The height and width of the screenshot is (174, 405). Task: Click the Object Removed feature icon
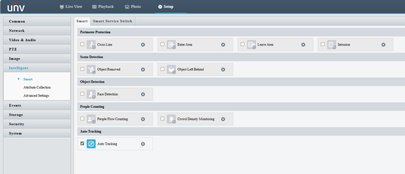click(91, 69)
